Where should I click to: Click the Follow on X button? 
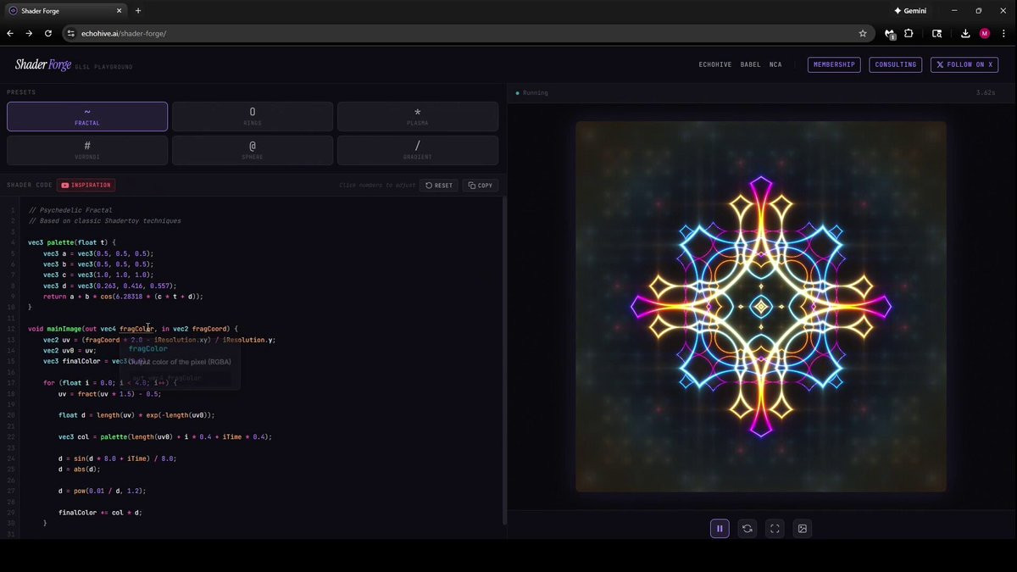click(964, 64)
